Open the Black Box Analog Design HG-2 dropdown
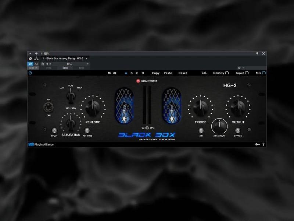The width and height of the screenshot is (294, 221). pyautogui.click(x=65, y=59)
